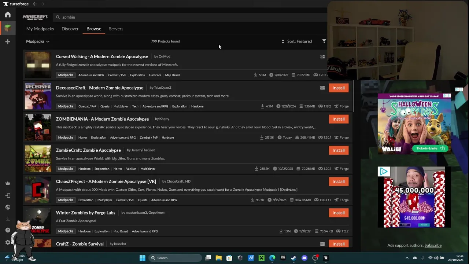Click the search magnifier icon beside zombie
Image resolution: width=469 pixels, height=264 pixels.
coord(58,17)
